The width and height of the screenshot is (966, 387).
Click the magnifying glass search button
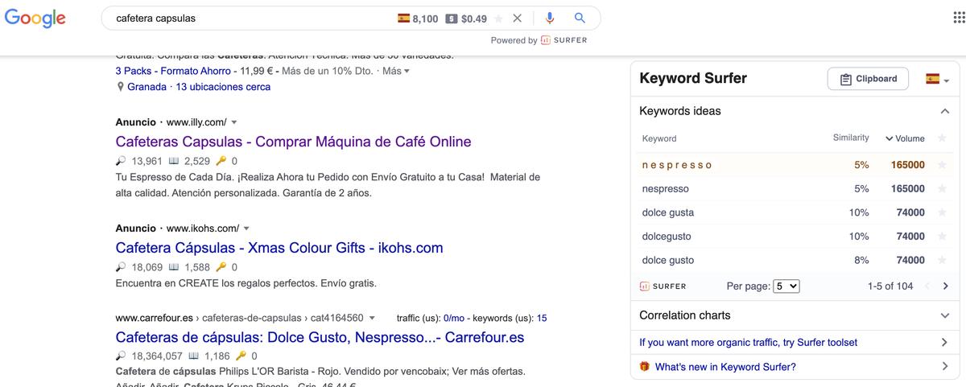[x=580, y=19]
